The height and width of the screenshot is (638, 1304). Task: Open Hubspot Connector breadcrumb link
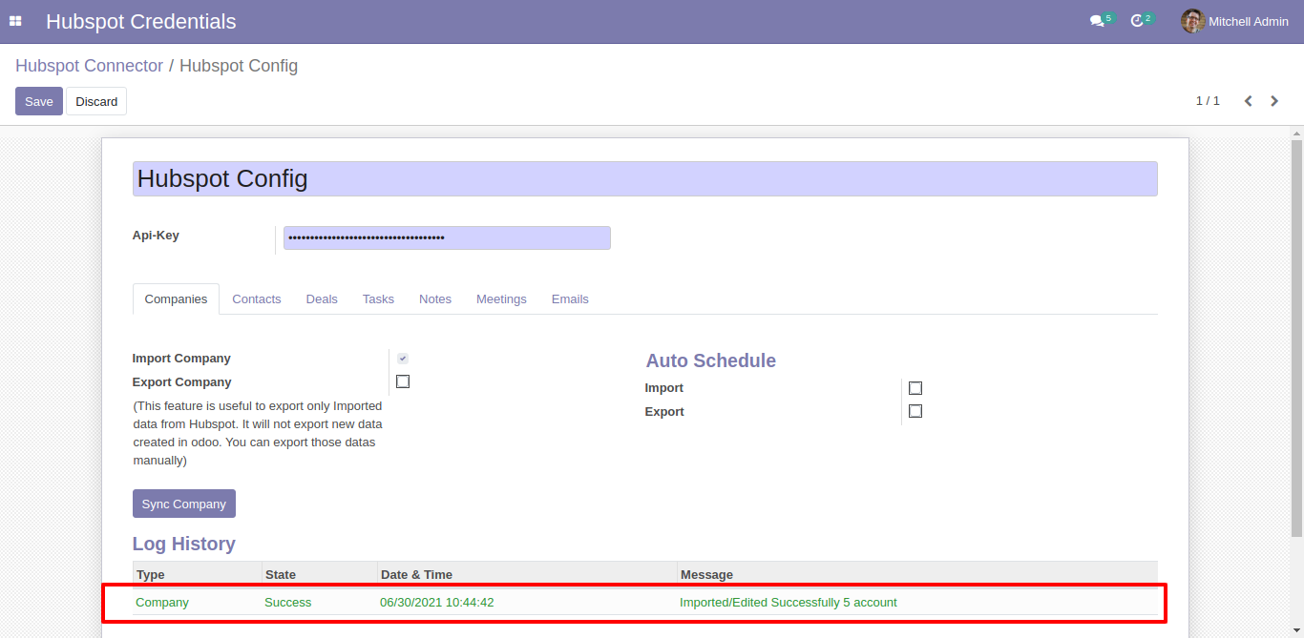coord(89,66)
